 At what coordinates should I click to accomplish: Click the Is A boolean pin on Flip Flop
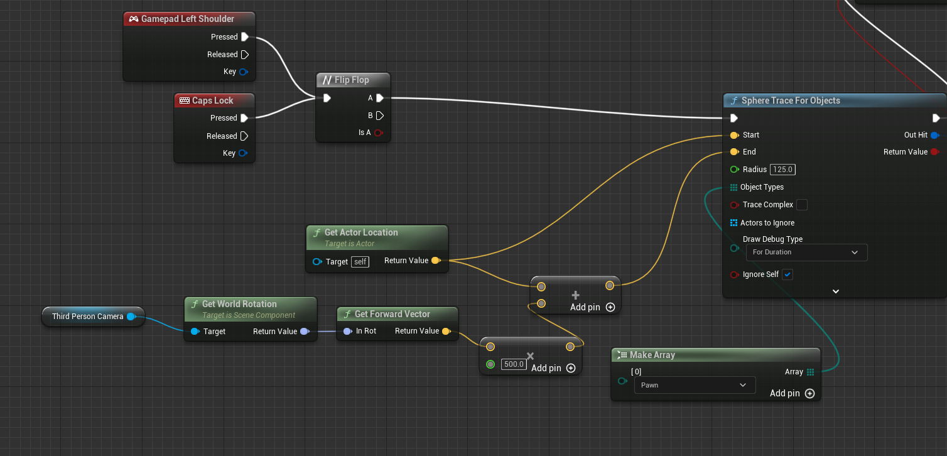(379, 133)
